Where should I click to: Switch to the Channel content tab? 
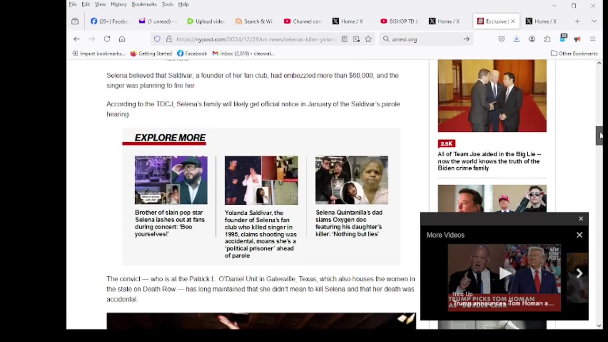(x=303, y=21)
